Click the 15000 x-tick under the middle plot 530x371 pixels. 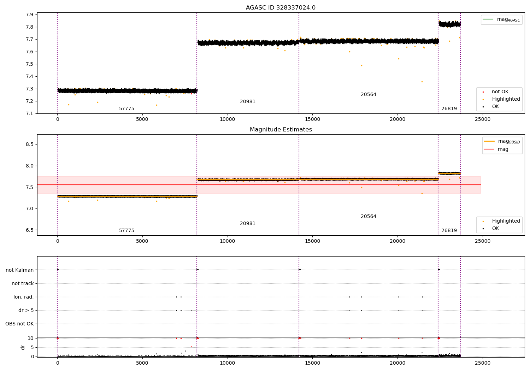coord(313,241)
